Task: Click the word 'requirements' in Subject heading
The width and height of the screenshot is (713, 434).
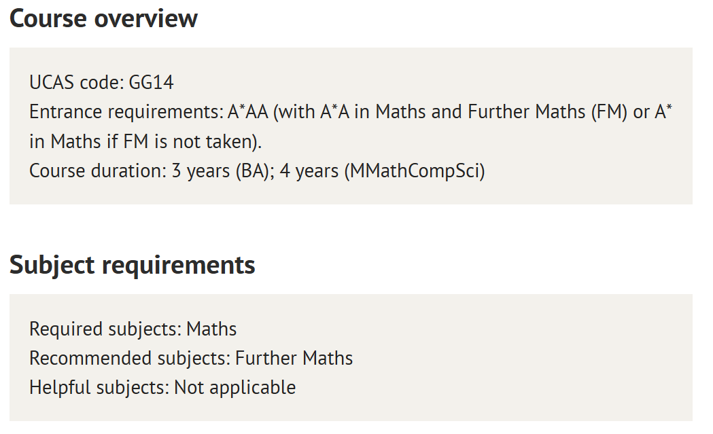Action: (x=178, y=266)
